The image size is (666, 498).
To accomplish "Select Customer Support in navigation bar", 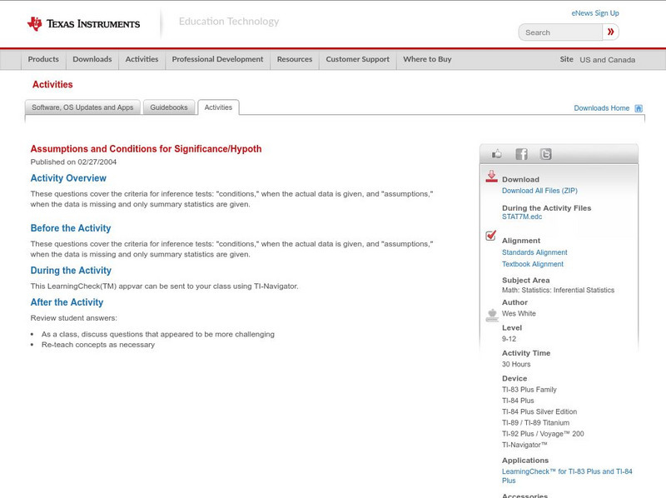I will (x=357, y=59).
